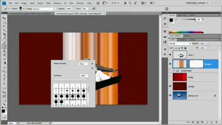This screenshot has height=125, width=222.
Task: Expand the StreakMaster layer group
Action: [174, 70]
